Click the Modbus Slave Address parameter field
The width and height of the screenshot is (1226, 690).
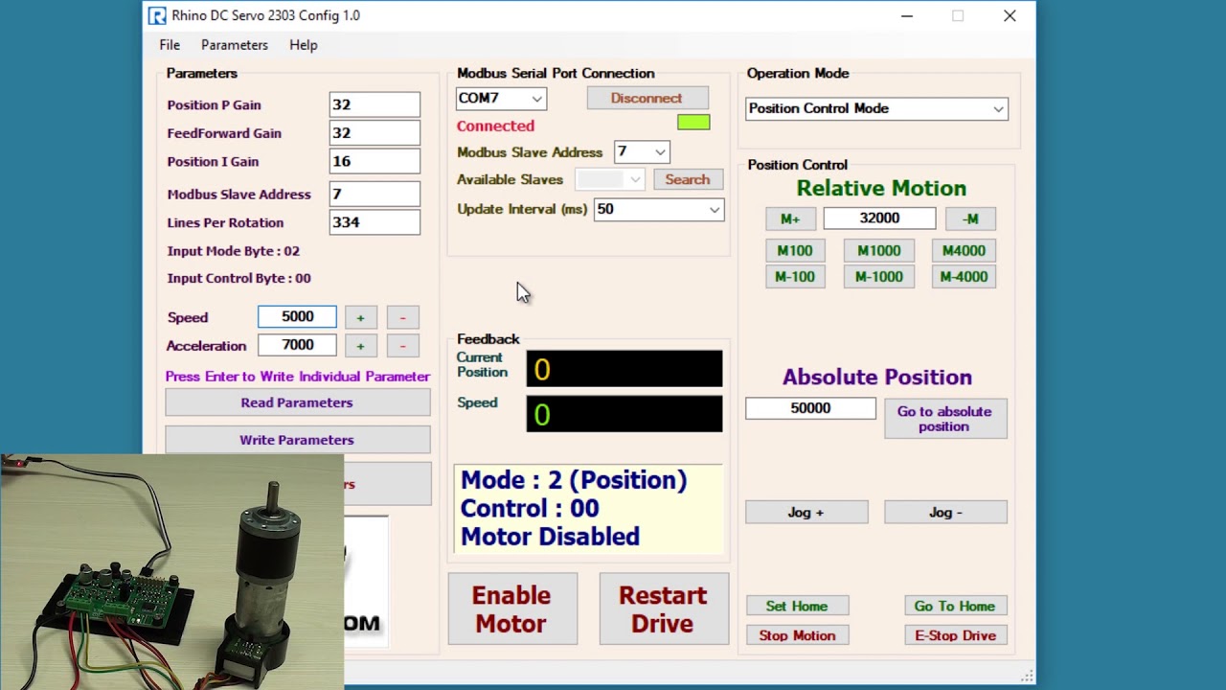pyautogui.click(x=375, y=194)
